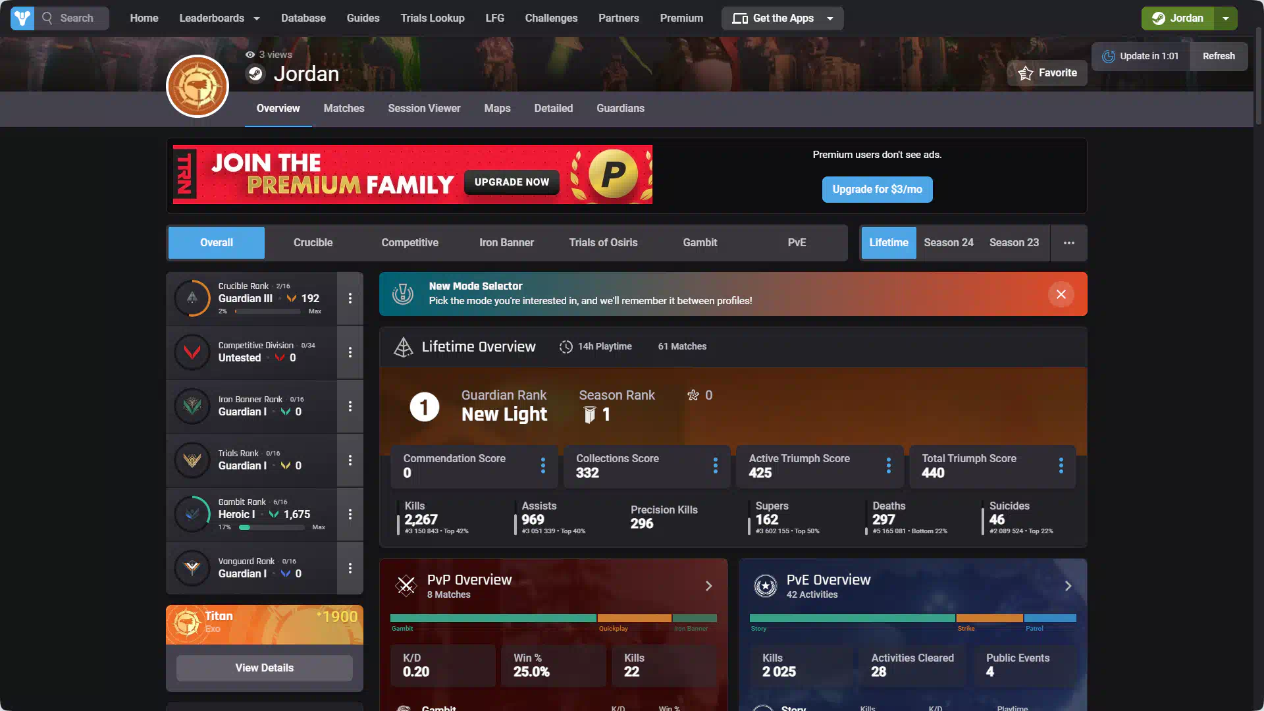
Task: Click the Titan emblem avatar image
Action: click(x=197, y=86)
